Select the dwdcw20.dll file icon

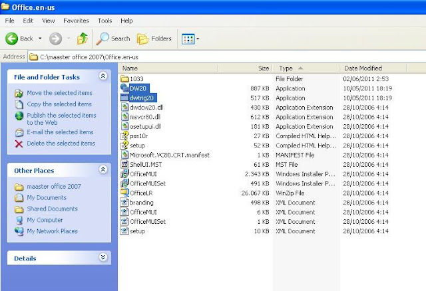click(x=124, y=107)
